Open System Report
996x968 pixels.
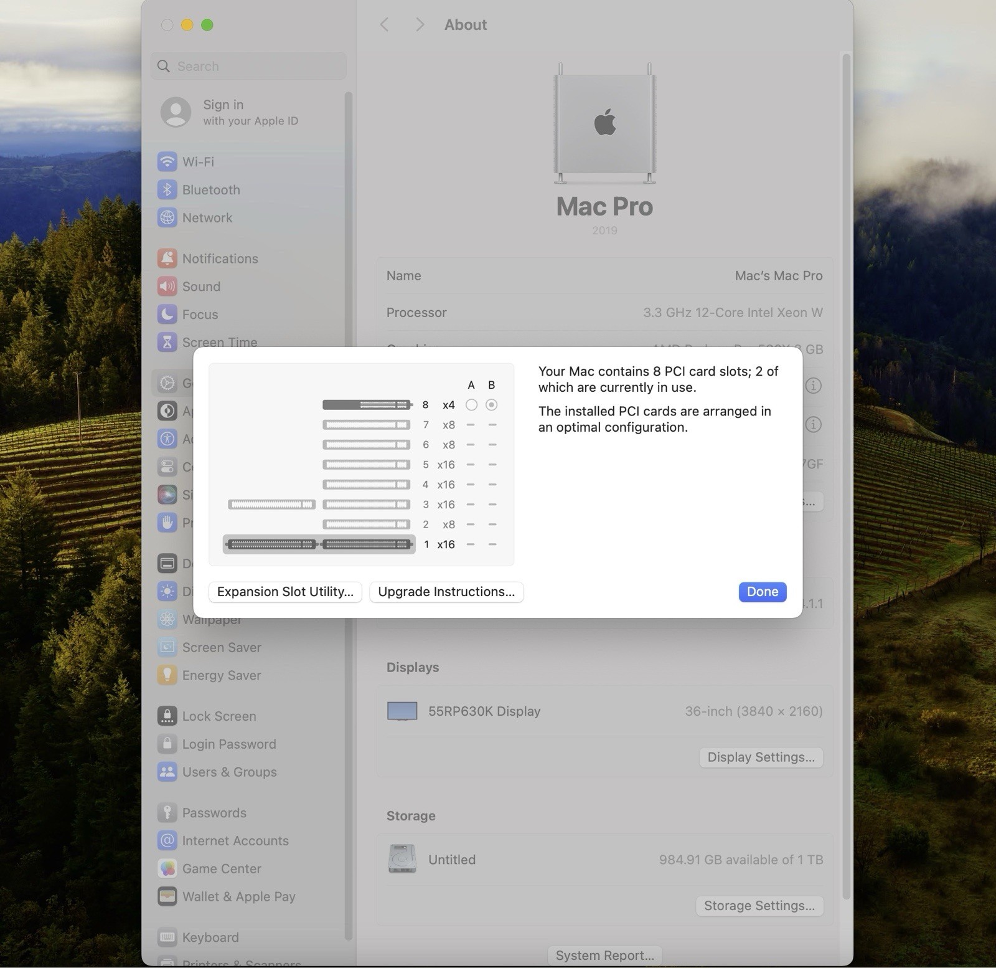pos(604,956)
